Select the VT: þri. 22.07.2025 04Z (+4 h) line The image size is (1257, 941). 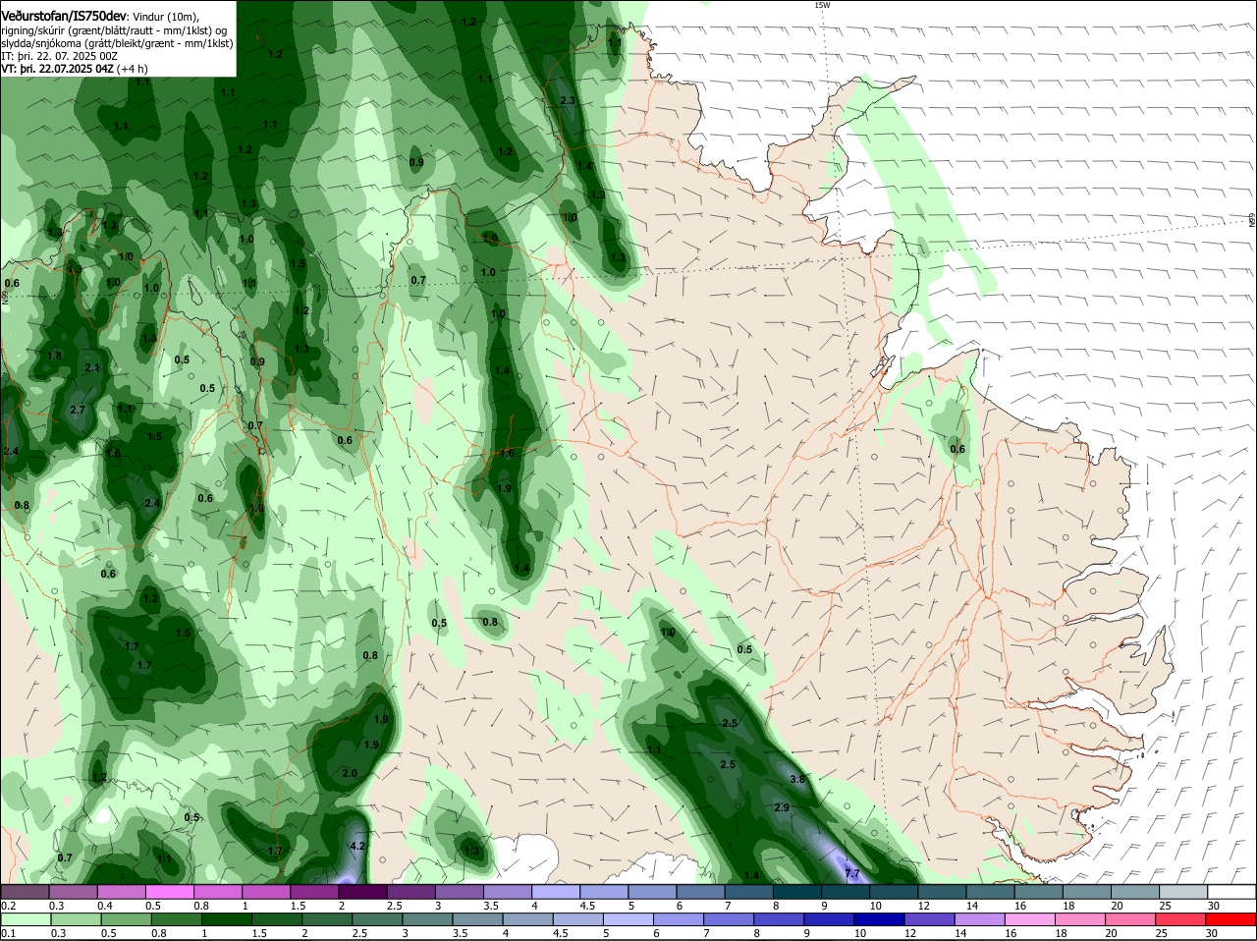pyautogui.click(x=75, y=69)
